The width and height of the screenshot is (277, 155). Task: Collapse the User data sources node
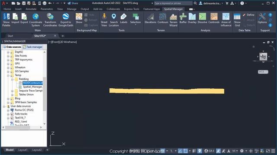4,106
